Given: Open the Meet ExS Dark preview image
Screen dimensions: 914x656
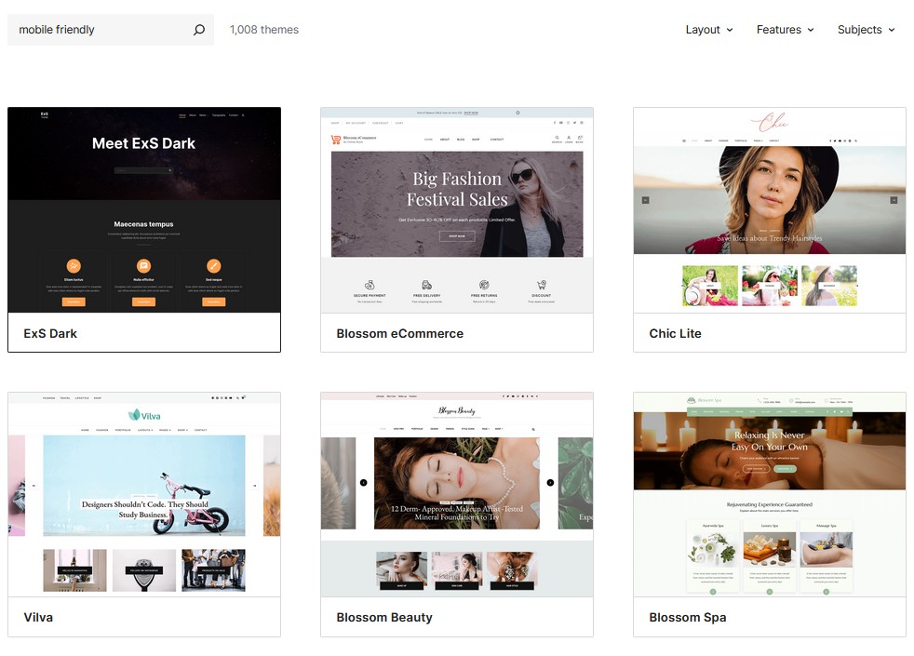Looking at the screenshot, I should [144, 209].
